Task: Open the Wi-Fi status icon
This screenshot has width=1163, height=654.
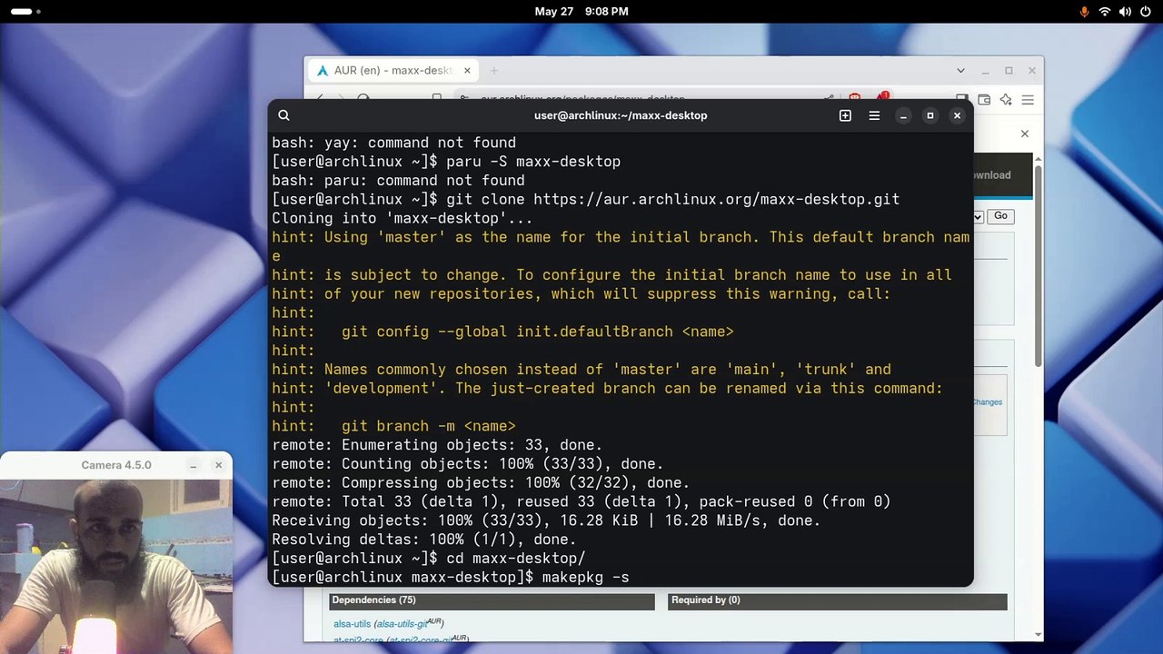Action: (x=1105, y=12)
